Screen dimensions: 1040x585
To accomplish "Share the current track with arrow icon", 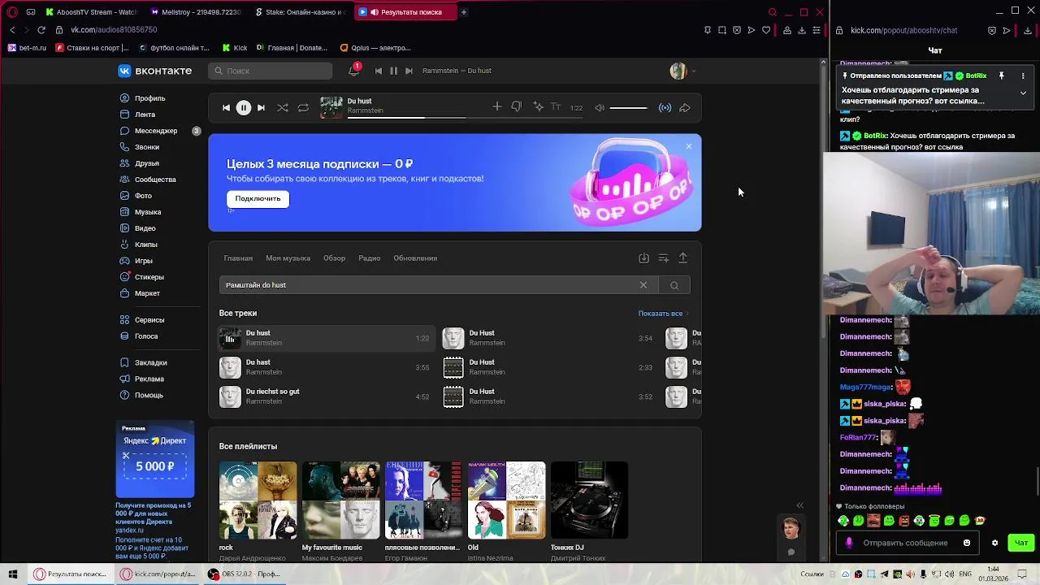I will tap(685, 107).
